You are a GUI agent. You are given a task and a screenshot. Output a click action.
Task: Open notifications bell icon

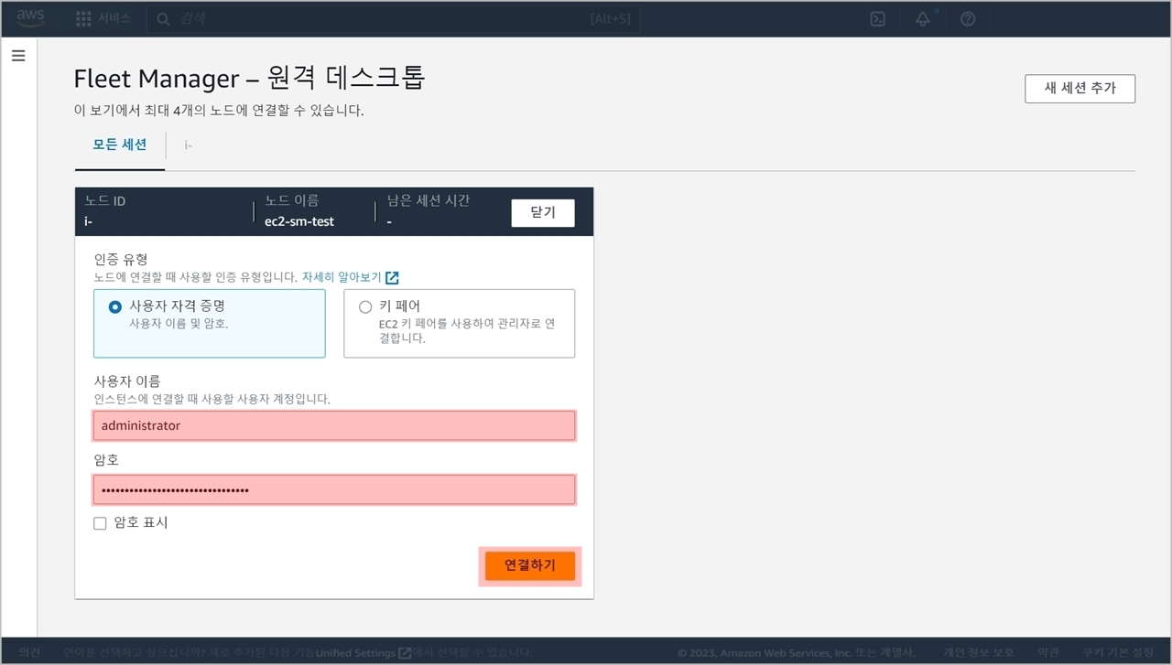click(923, 19)
